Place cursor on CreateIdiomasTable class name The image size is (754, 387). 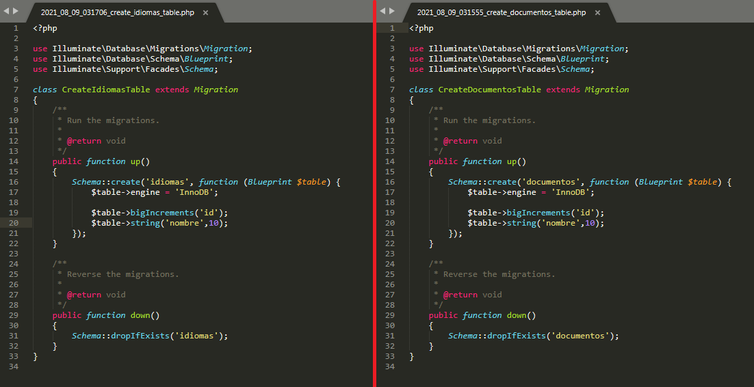pos(105,90)
